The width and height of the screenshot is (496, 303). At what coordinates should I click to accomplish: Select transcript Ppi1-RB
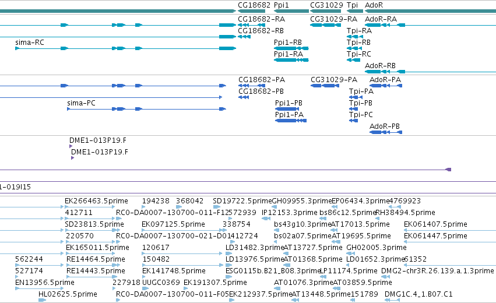click(288, 43)
